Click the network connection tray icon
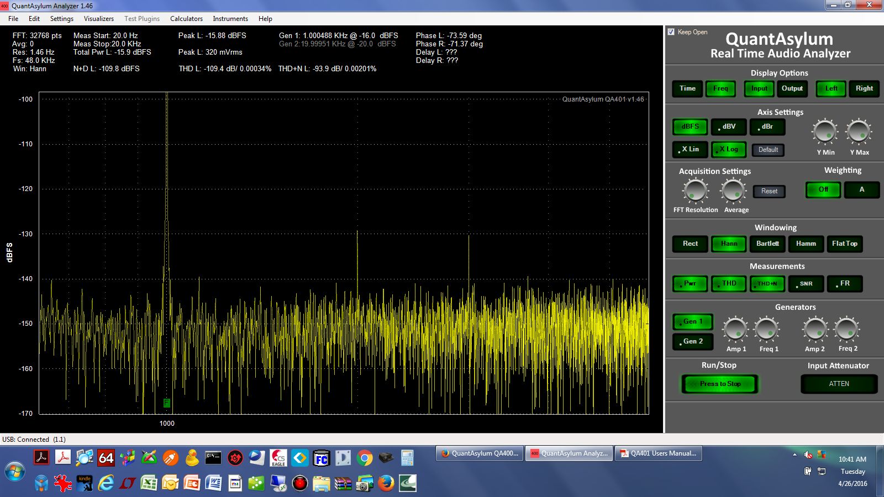 click(822, 471)
